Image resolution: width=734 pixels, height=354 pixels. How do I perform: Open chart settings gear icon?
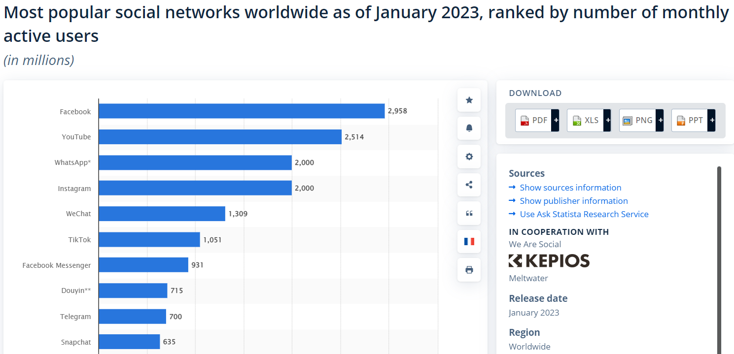(x=469, y=157)
